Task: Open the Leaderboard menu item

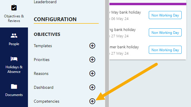Action: [45, 2]
